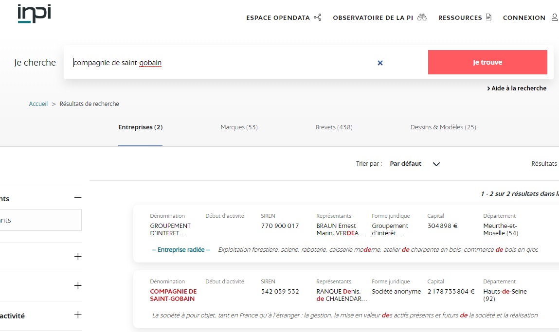Click capital value 2 178 733 804 €
Screen dimensions: 559x332
(451, 291)
